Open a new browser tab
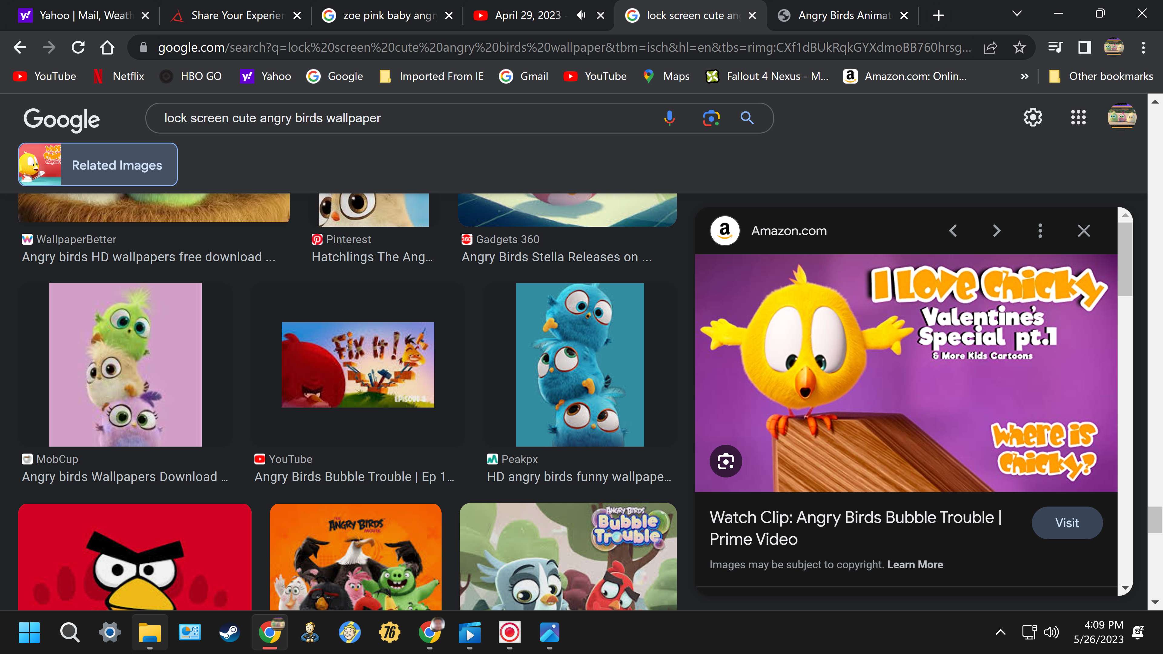 938,15
